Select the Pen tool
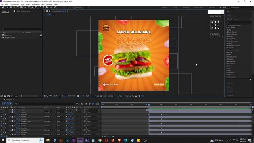The height and width of the screenshot is (143, 254). (x=33, y=8)
